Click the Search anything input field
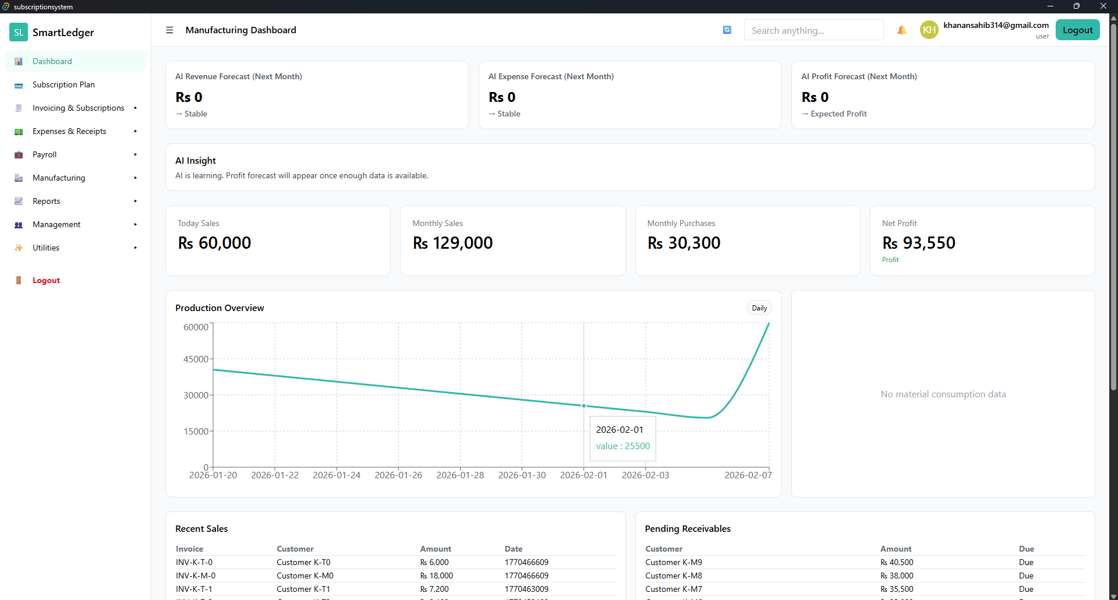 (x=813, y=30)
